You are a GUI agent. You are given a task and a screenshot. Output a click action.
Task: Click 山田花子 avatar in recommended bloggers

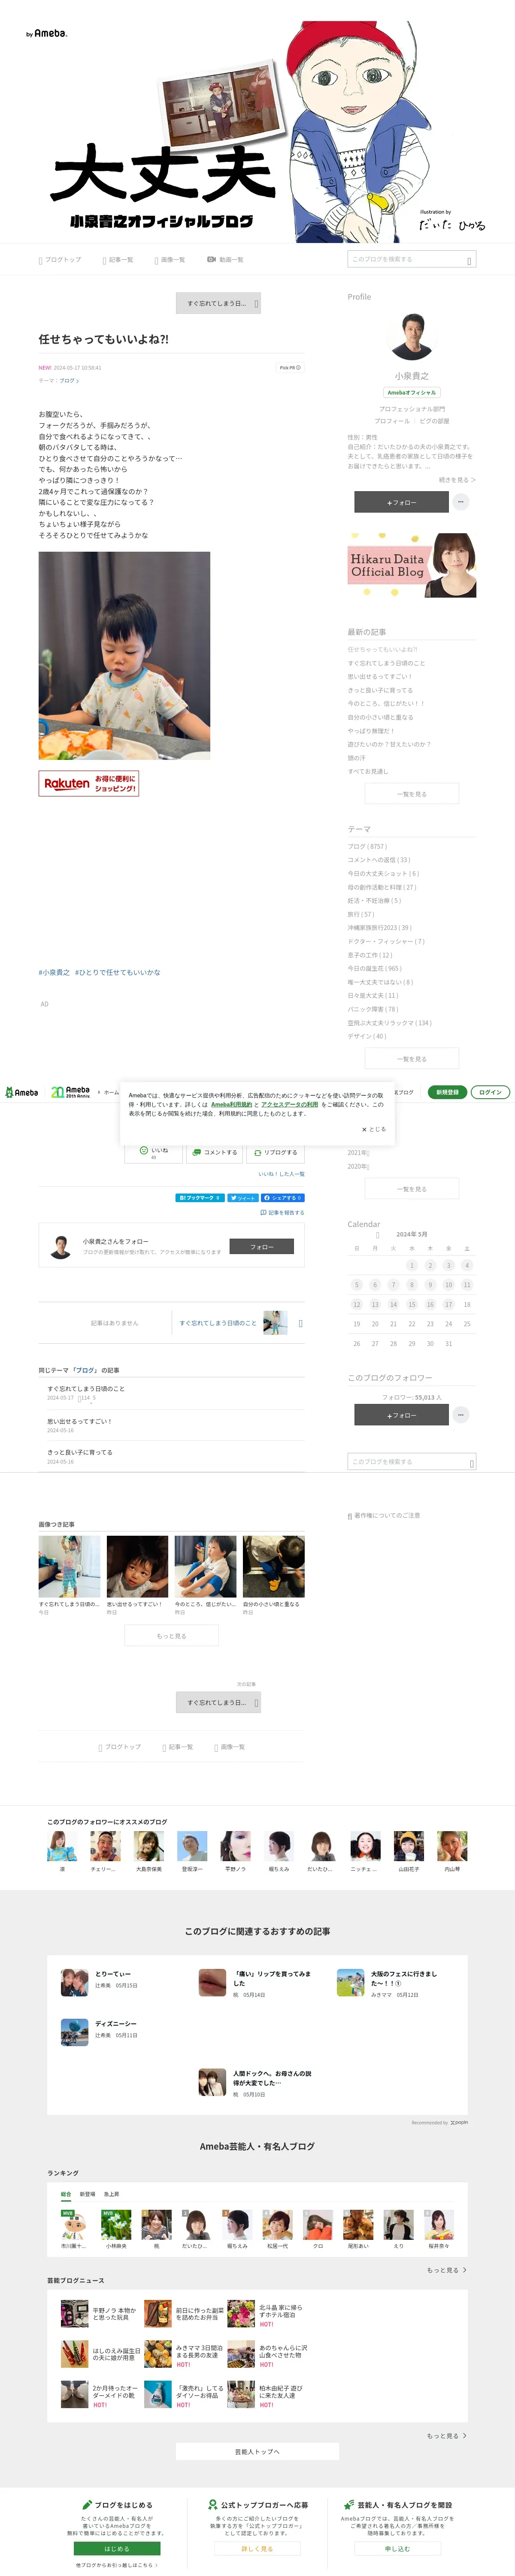pos(409,1846)
